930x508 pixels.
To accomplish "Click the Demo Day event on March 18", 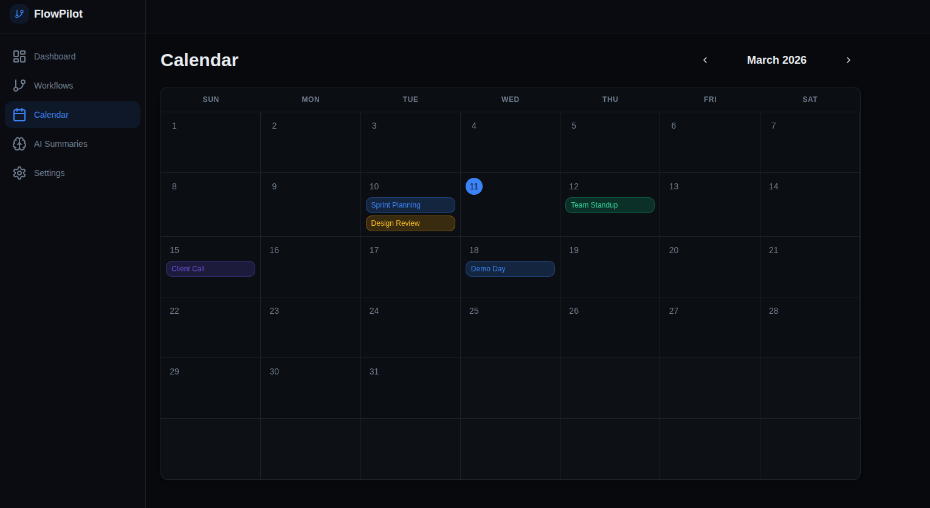I will pos(510,268).
